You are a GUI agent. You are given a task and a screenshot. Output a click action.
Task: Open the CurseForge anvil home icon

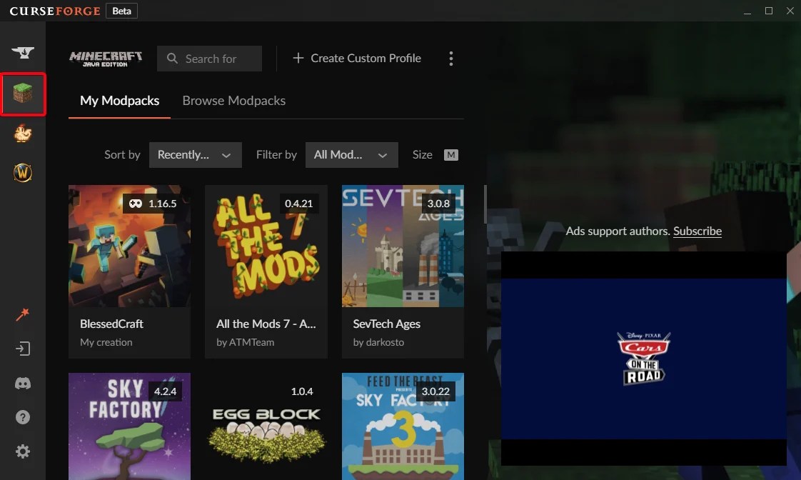point(23,53)
